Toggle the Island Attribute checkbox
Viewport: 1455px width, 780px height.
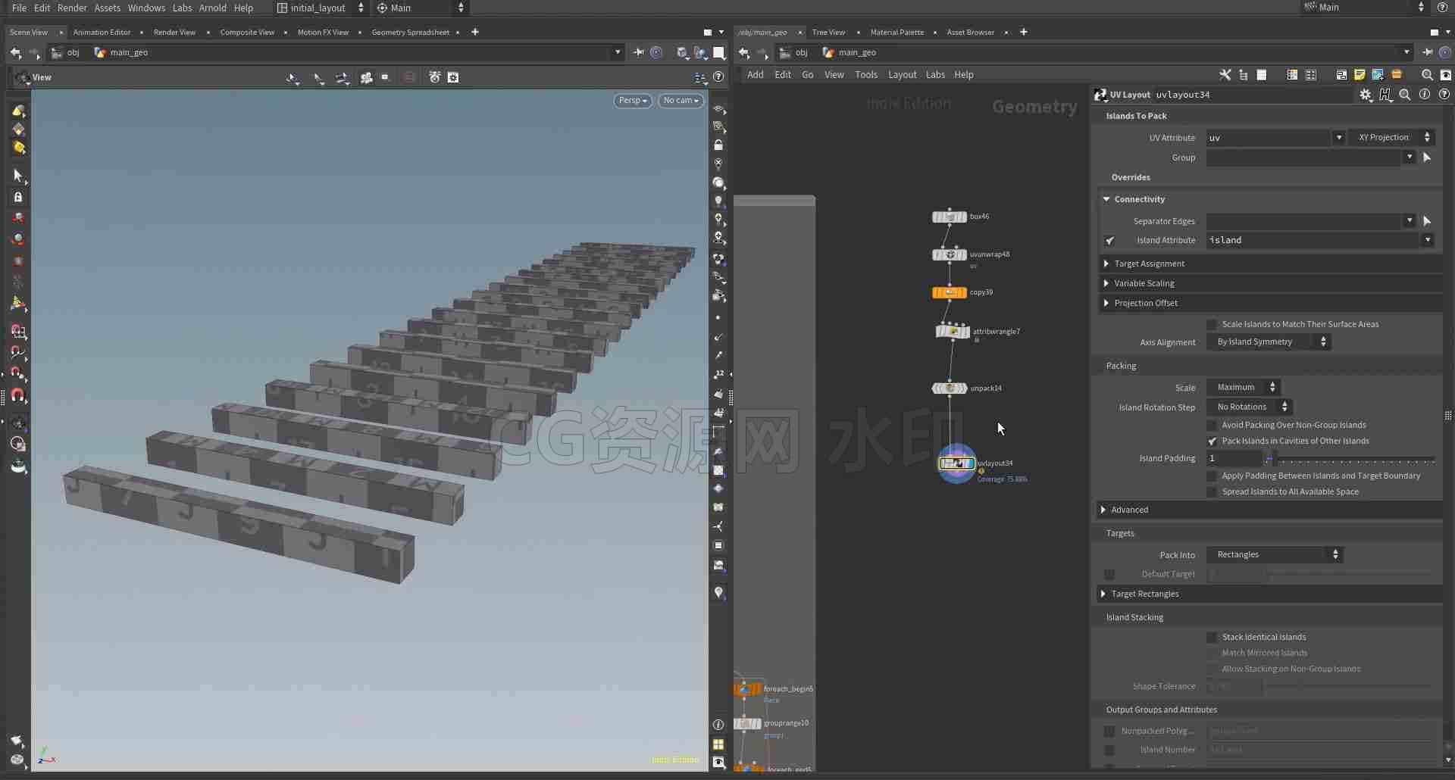(x=1109, y=241)
